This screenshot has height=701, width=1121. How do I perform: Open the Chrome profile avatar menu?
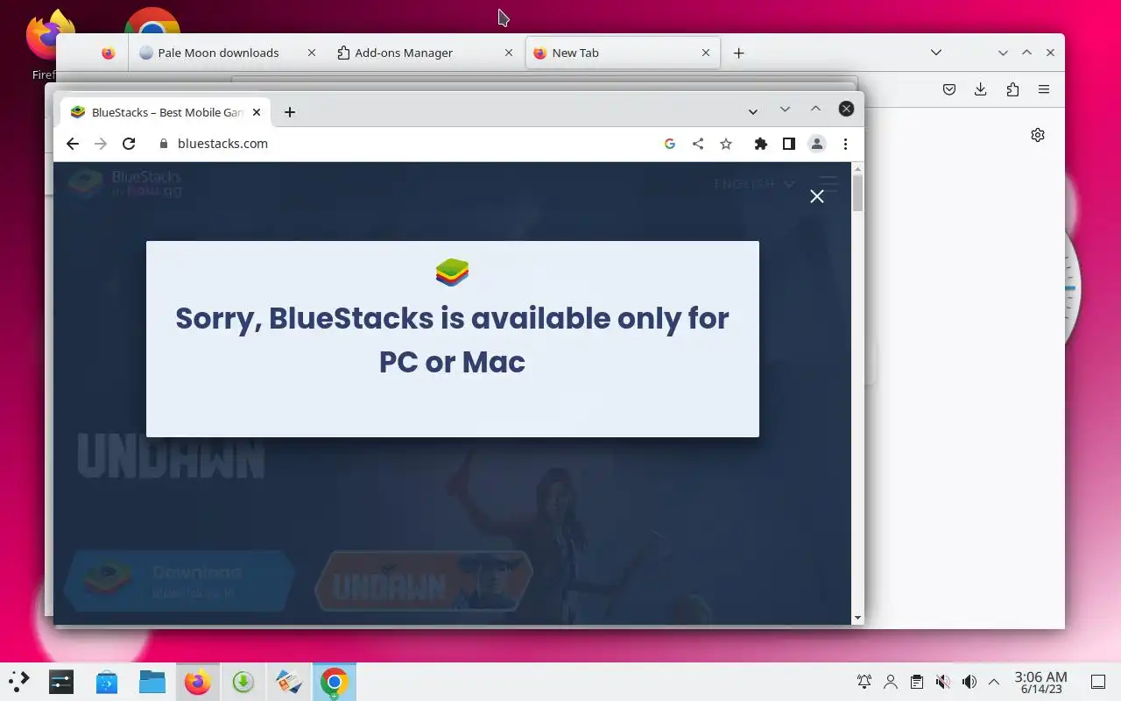click(x=817, y=144)
